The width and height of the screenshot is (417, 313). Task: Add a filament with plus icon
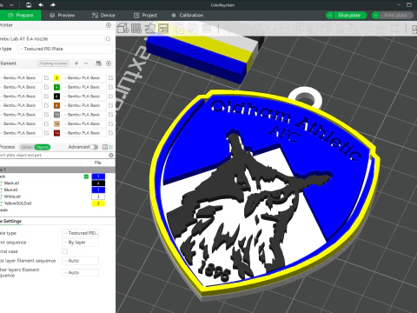[76, 63]
